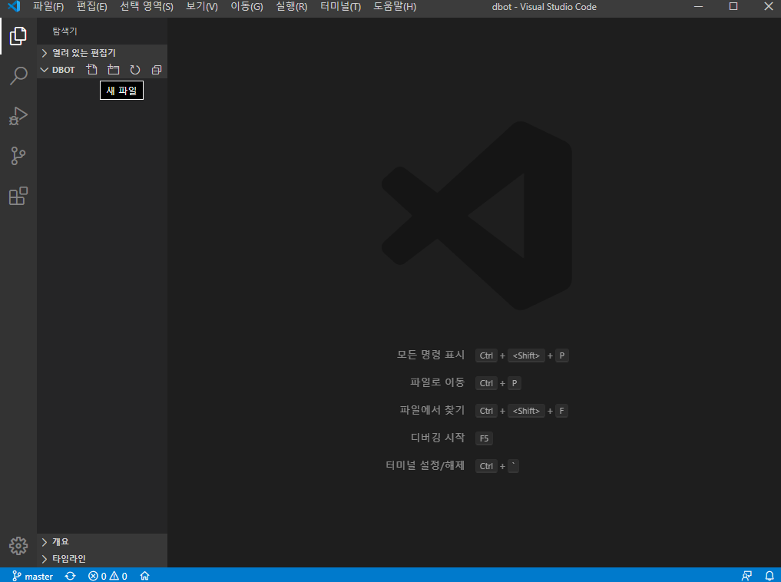Click the 디버깅 시작 label
This screenshot has width=781, height=582.
tap(437, 438)
